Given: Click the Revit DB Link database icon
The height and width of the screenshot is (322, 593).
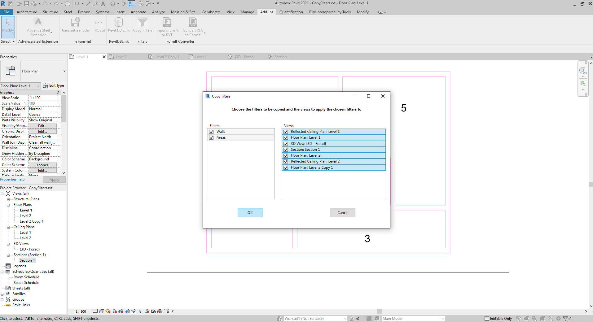Looking at the screenshot, I should tap(119, 22).
